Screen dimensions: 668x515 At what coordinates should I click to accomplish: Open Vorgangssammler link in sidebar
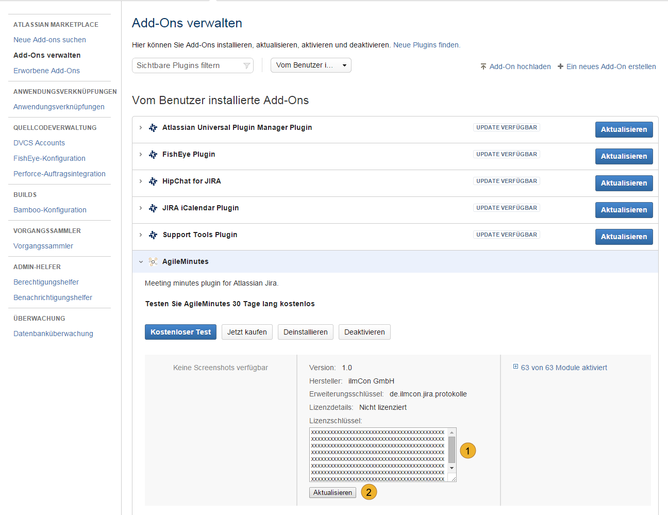43,246
